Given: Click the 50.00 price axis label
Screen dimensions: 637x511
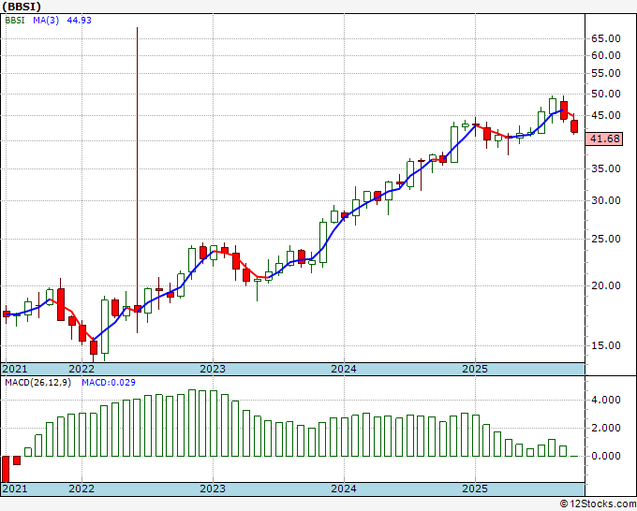Looking at the screenshot, I should (606, 94).
